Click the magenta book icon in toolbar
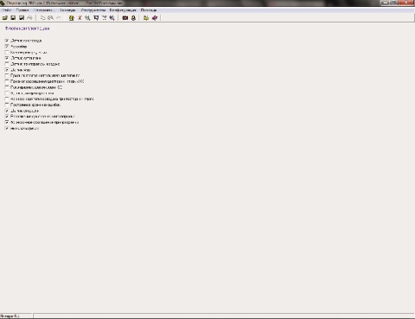Viewport: 415px width, 319px height. (x=155, y=18)
